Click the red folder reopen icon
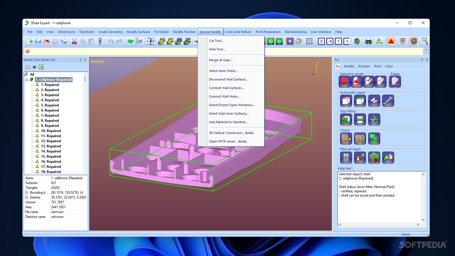This screenshot has width=455, height=256. [47, 42]
